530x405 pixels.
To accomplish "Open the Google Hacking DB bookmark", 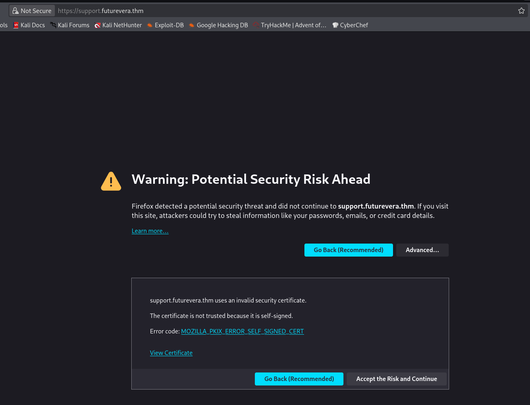I will point(218,25).
